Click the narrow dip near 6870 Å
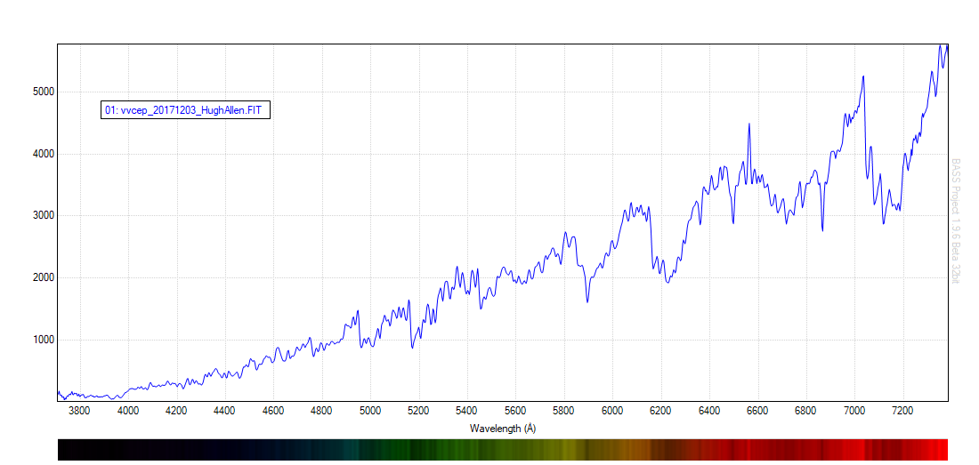The image size is (979, 465). (x=822, y=230)
